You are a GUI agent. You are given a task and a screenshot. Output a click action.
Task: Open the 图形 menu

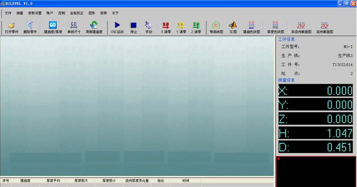coord(92,13)
